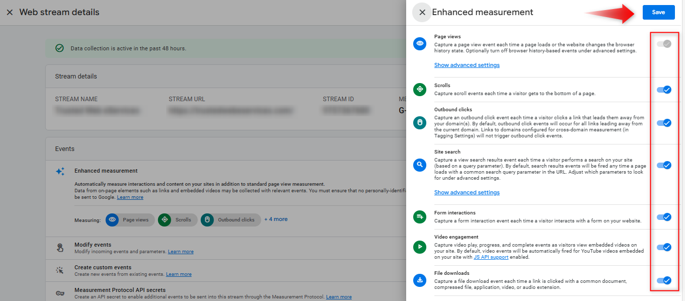Click the Page views eye icon
This screenshot has height=301, width=685.
419,44
